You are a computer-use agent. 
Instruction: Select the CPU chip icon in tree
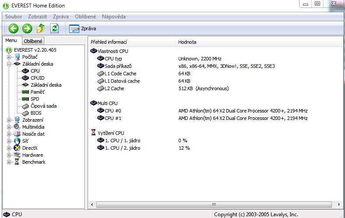25,71
